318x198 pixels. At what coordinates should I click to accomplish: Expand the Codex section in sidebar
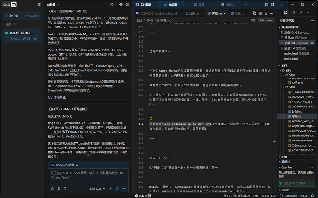point(285,189)
